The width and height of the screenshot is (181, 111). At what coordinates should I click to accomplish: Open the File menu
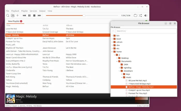pyautogui.click(x=7, y=11)
